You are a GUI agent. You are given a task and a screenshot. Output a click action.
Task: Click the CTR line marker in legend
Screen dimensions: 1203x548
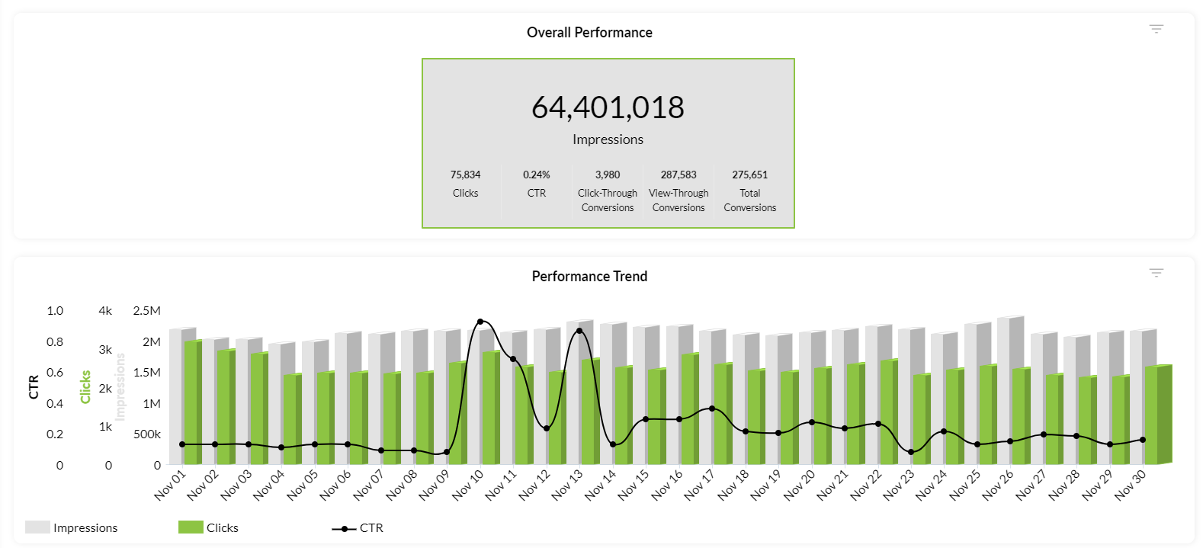[x=345, y=528]
